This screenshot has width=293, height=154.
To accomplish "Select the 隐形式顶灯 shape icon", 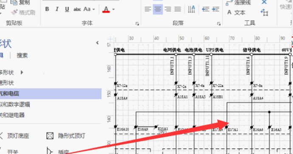I will (50, 136).
